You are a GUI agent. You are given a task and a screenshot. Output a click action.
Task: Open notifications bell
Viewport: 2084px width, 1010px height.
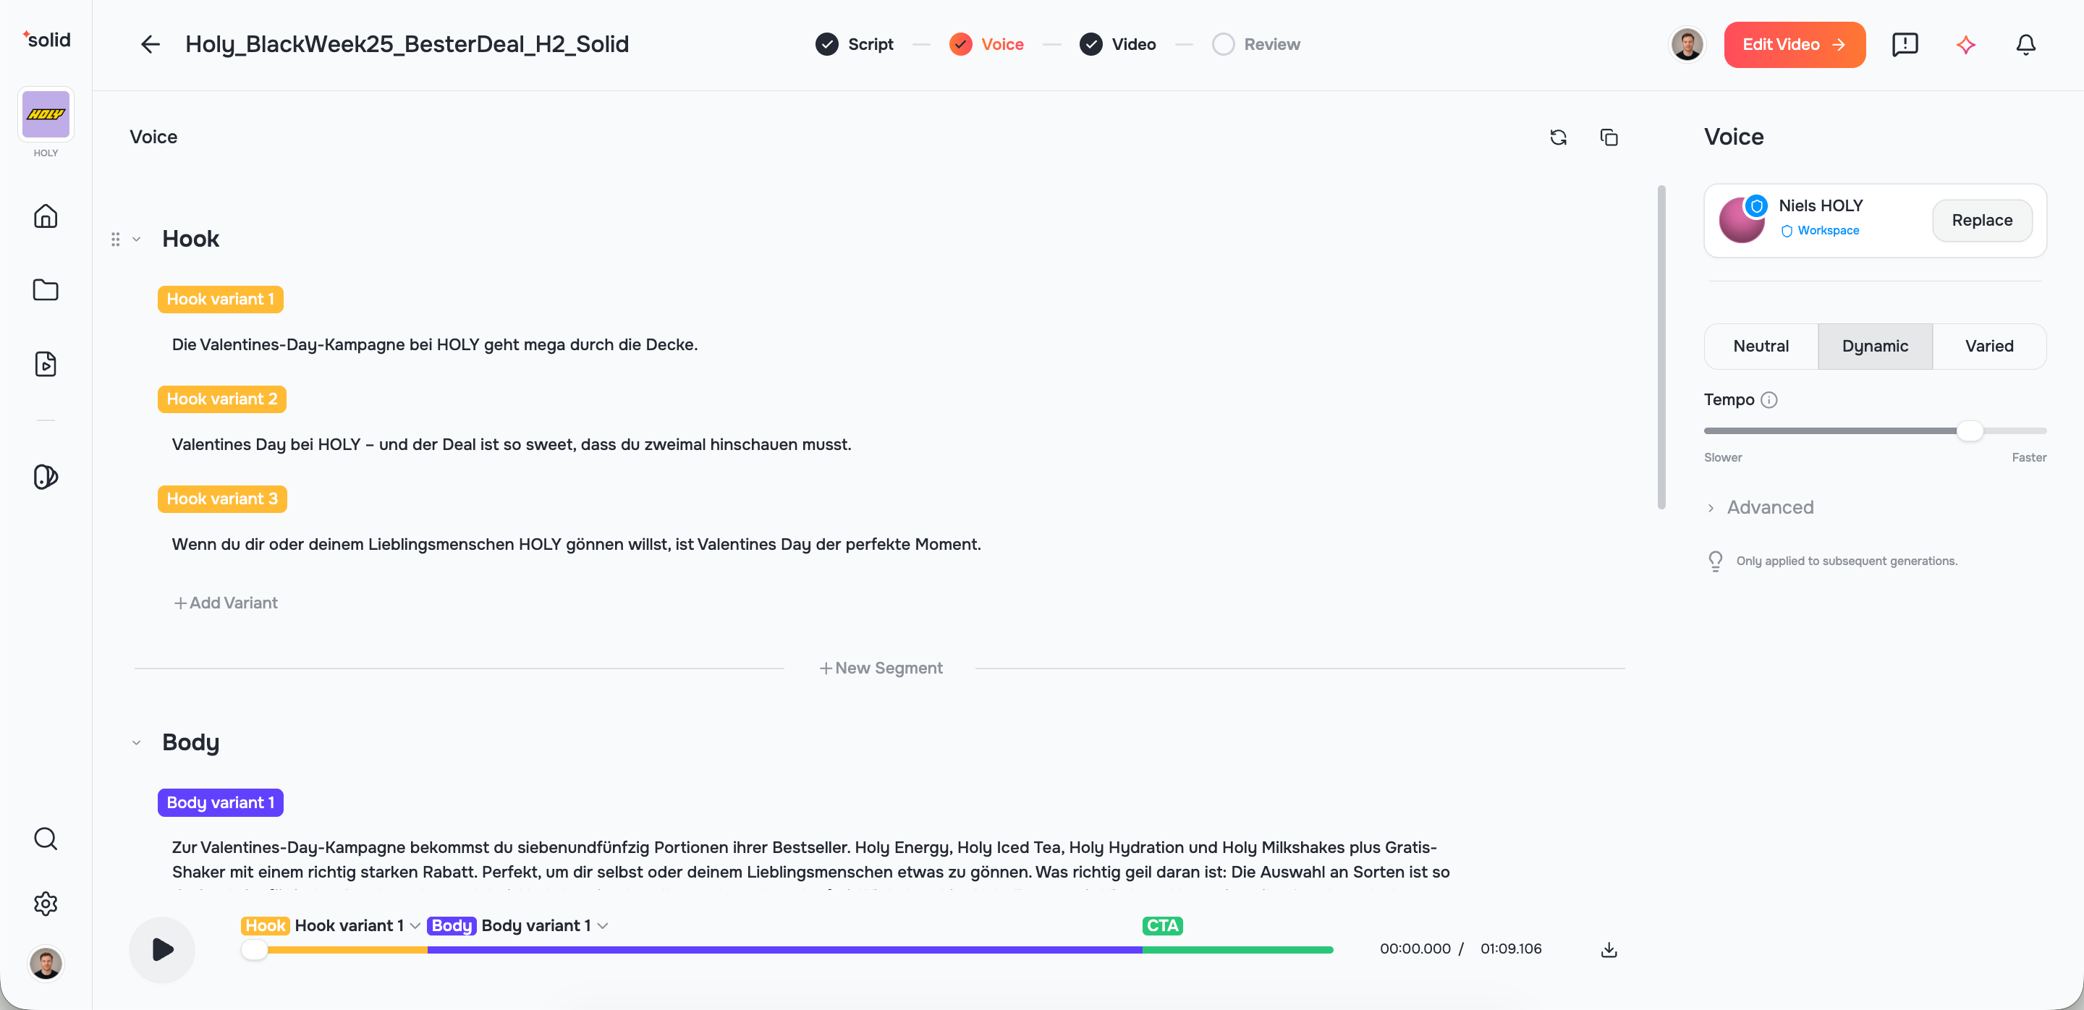pos(2026,44)
